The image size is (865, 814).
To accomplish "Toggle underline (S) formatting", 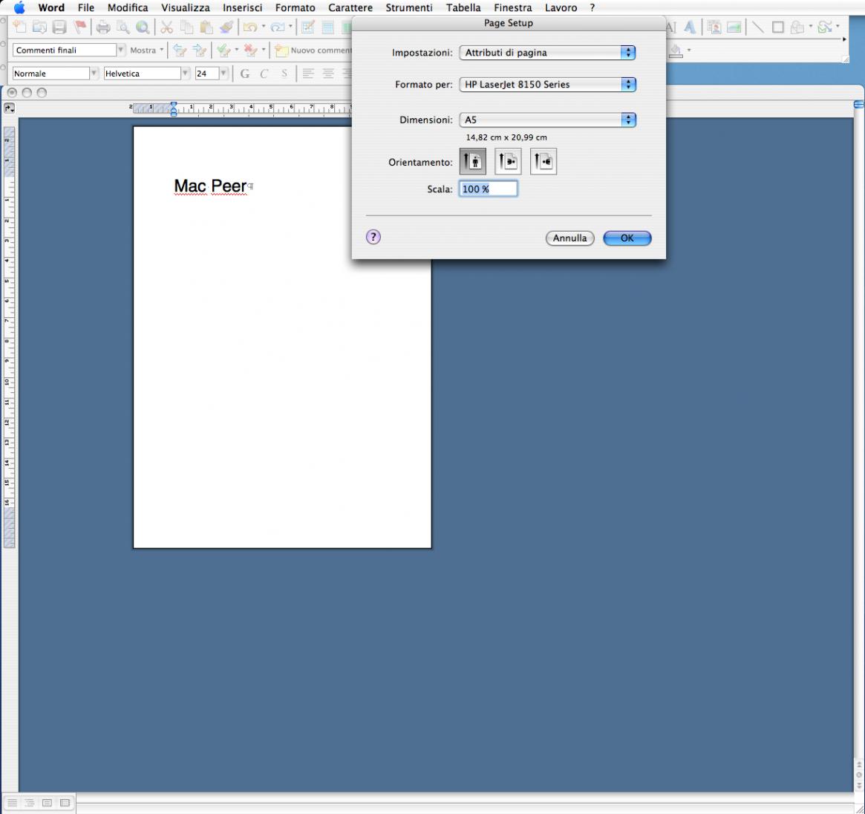I will (284, 74).
